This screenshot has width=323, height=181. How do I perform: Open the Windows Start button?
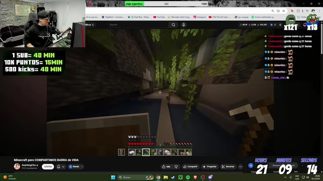point(113,177)
